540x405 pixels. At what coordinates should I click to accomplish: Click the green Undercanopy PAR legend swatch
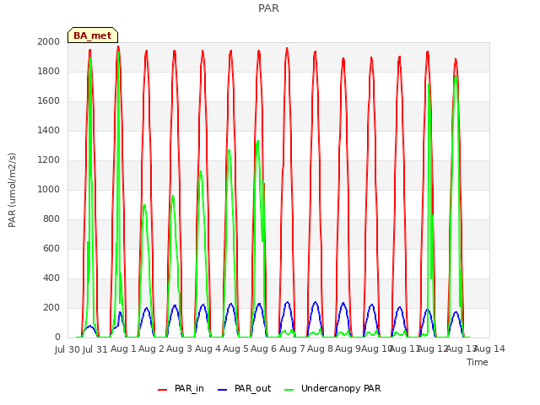(289, 390)
